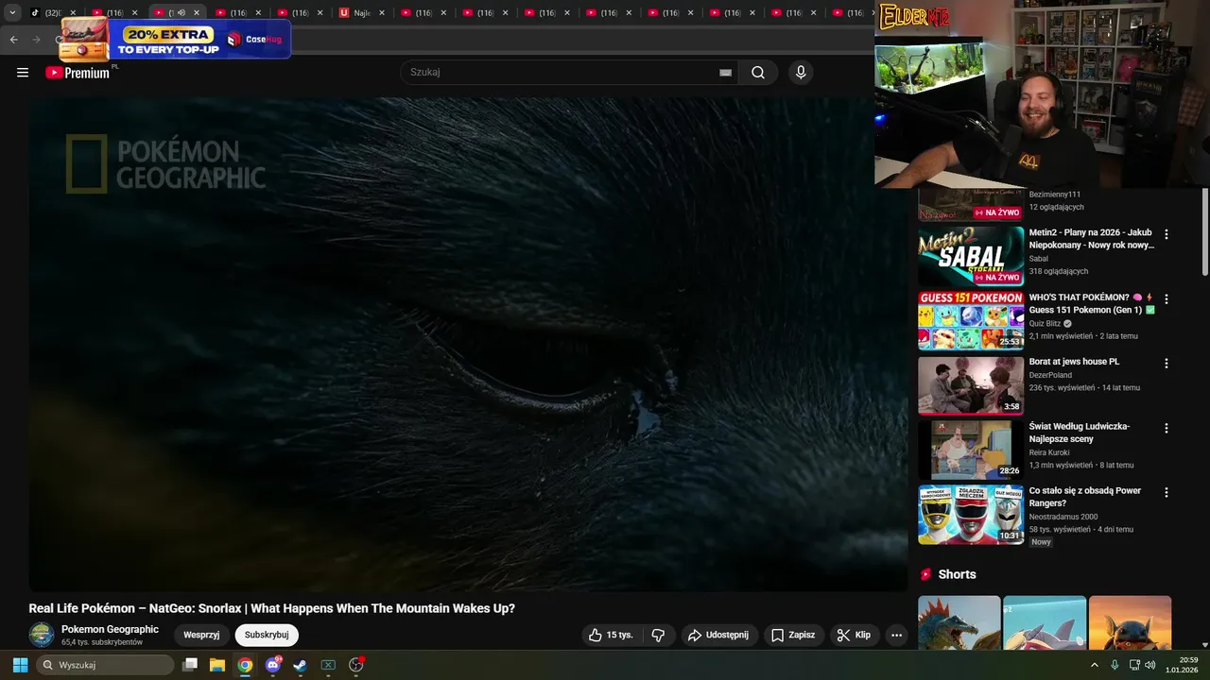Screen dimensions: 1210x680
Task: Click video title 'Real Life Pokémon – NatGeo: Snorlax'
Action: 271,608
